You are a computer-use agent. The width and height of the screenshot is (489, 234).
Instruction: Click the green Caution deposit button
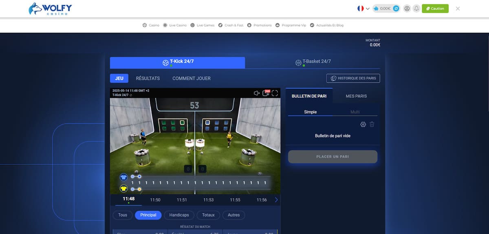[435, 8]
